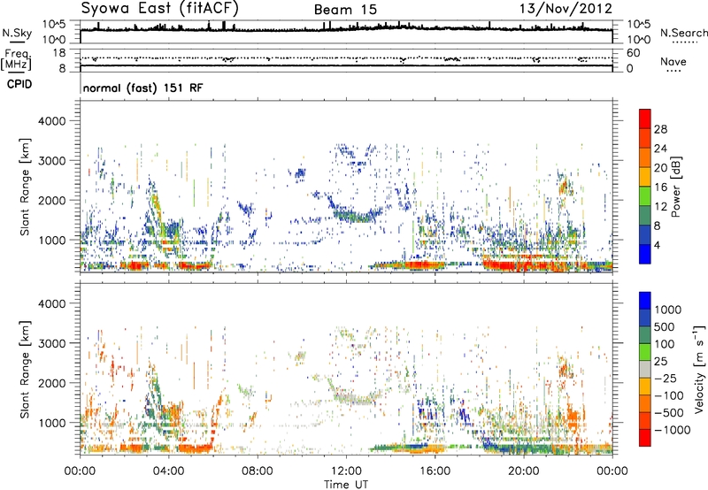Click the '4000' tick on the power panel
Screen dimensions: 708x490
[x=52, y=121]
